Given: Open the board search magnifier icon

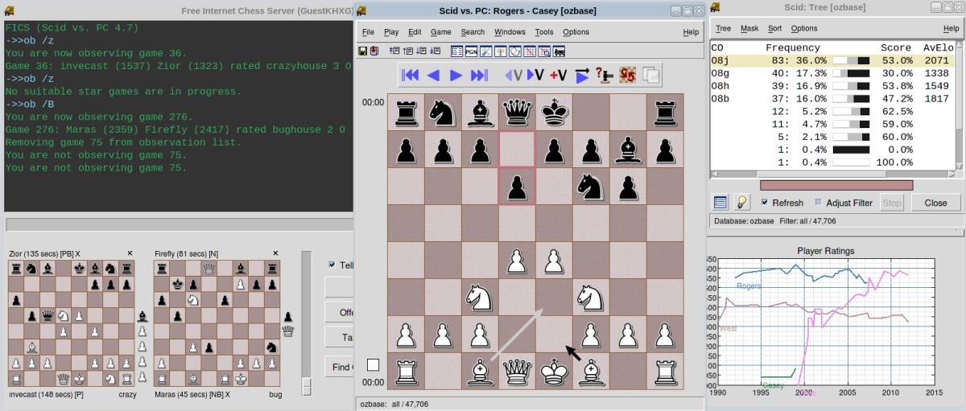Looking at the screenshot, I should tap(544, 51).
